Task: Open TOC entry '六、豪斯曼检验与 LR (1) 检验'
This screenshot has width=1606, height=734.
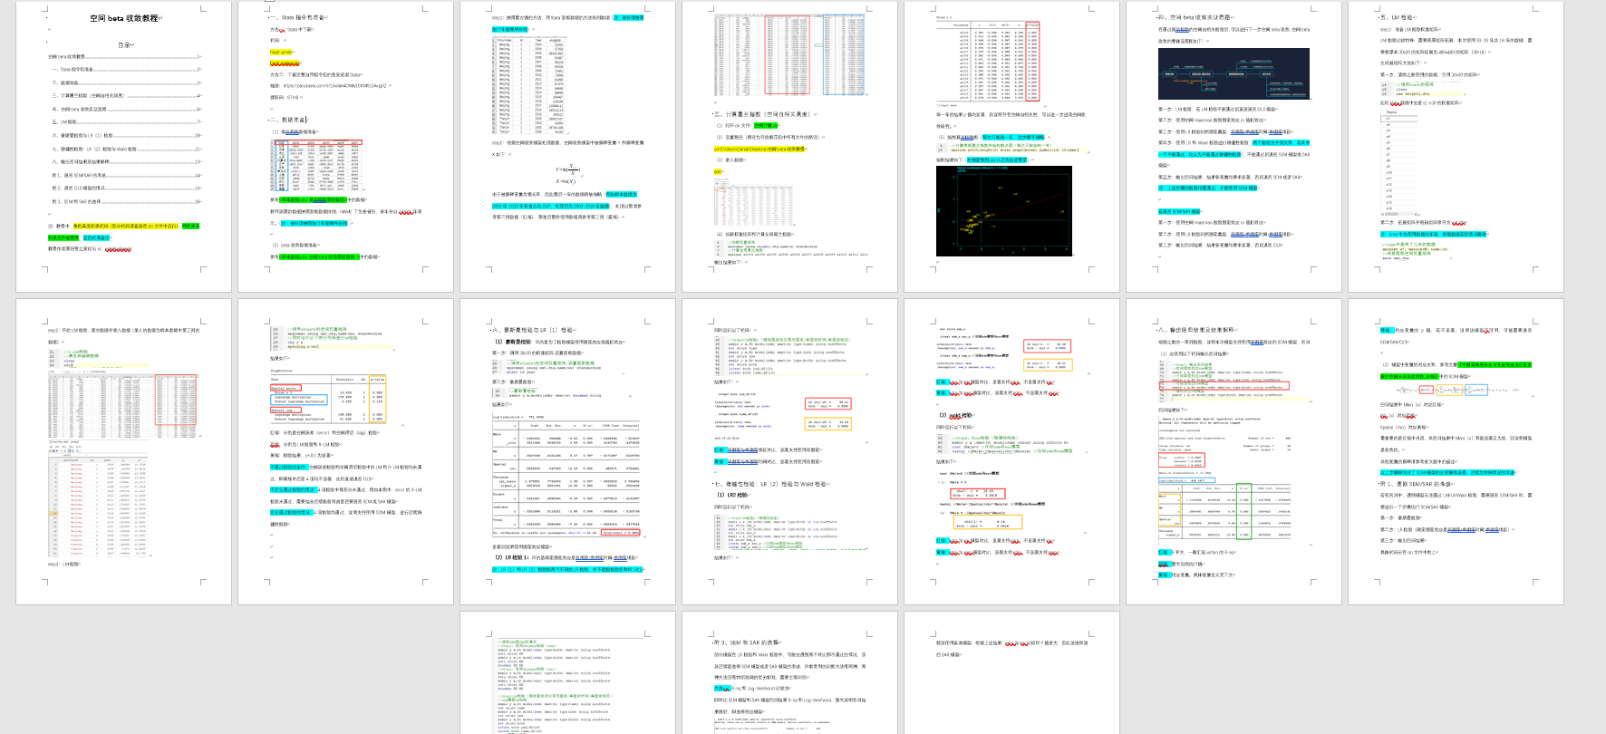Action: coord(125,135)
